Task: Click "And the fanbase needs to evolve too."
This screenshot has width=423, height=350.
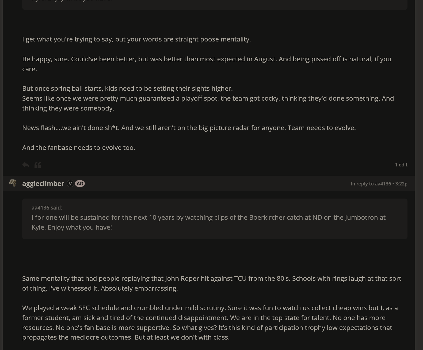Action: click(79, 148)
